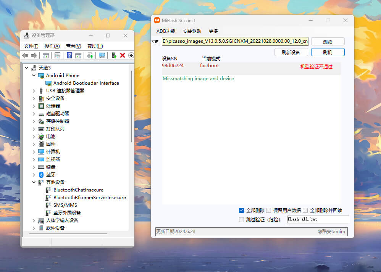Click Device Manager's horizontal scrollbar
381x272 pixels.
coord(68,234)
